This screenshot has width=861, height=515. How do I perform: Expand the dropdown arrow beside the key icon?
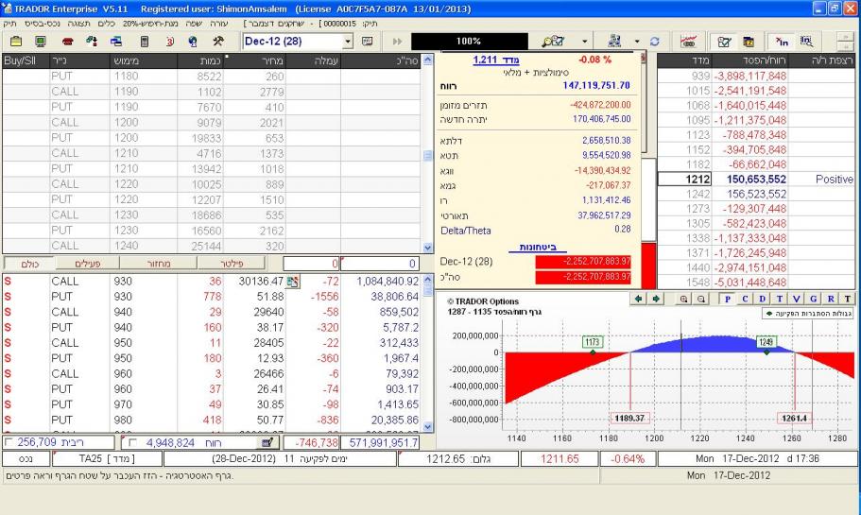pos(584,43)
